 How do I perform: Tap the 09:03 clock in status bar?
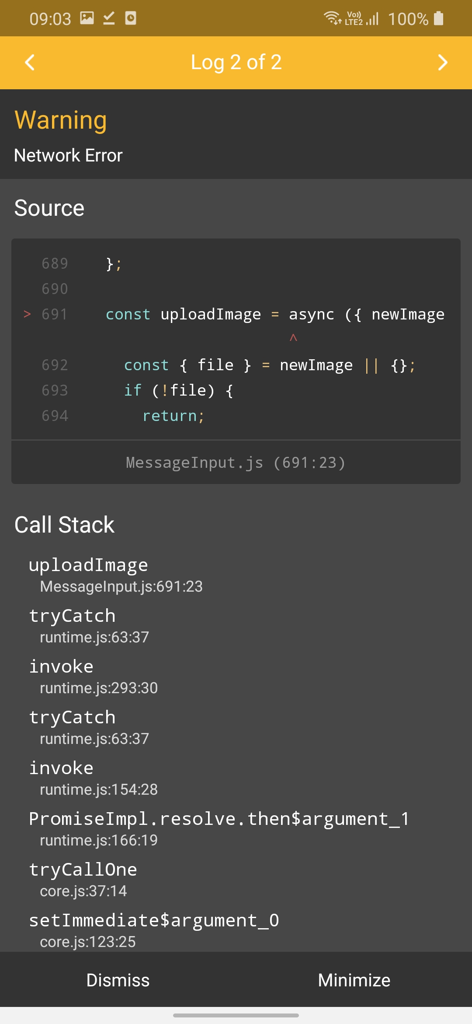coord(50,19)
